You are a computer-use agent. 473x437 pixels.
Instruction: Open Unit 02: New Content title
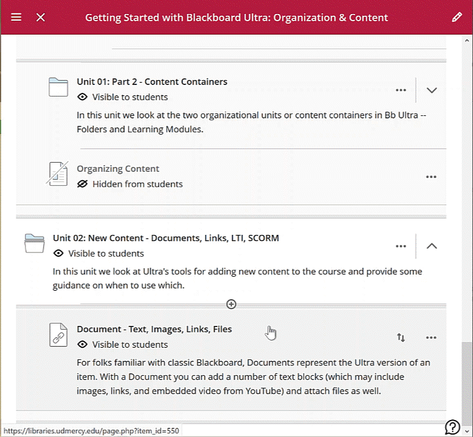pos(166,238)
